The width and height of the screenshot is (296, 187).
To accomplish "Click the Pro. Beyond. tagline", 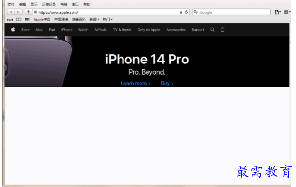I will tap(147, 72).
